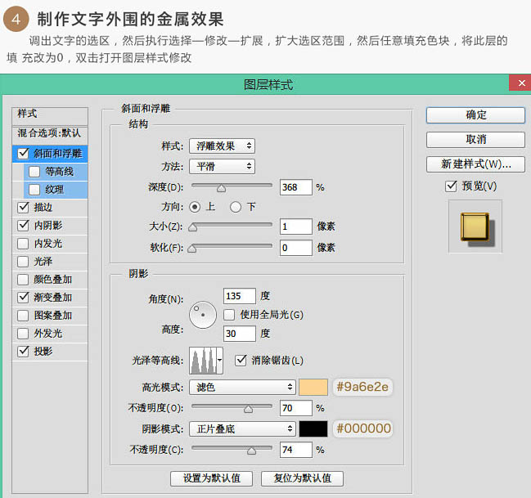Click the 取消 button
This screenshot has width=531, height=498.
coord(475,140)
